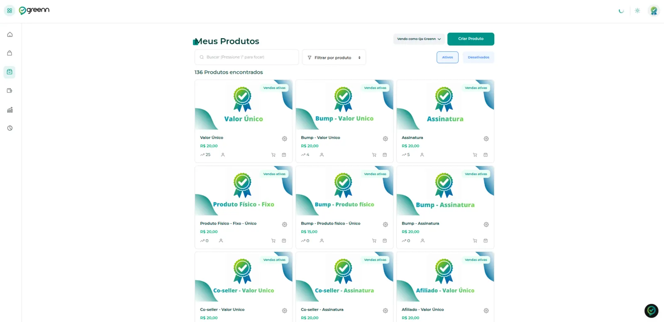Click cart icon on Valor Único card

click(x=273, y=155)
